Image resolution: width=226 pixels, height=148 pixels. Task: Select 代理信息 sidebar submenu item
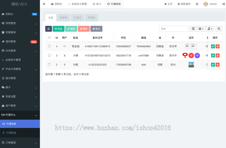click(20, 124)
